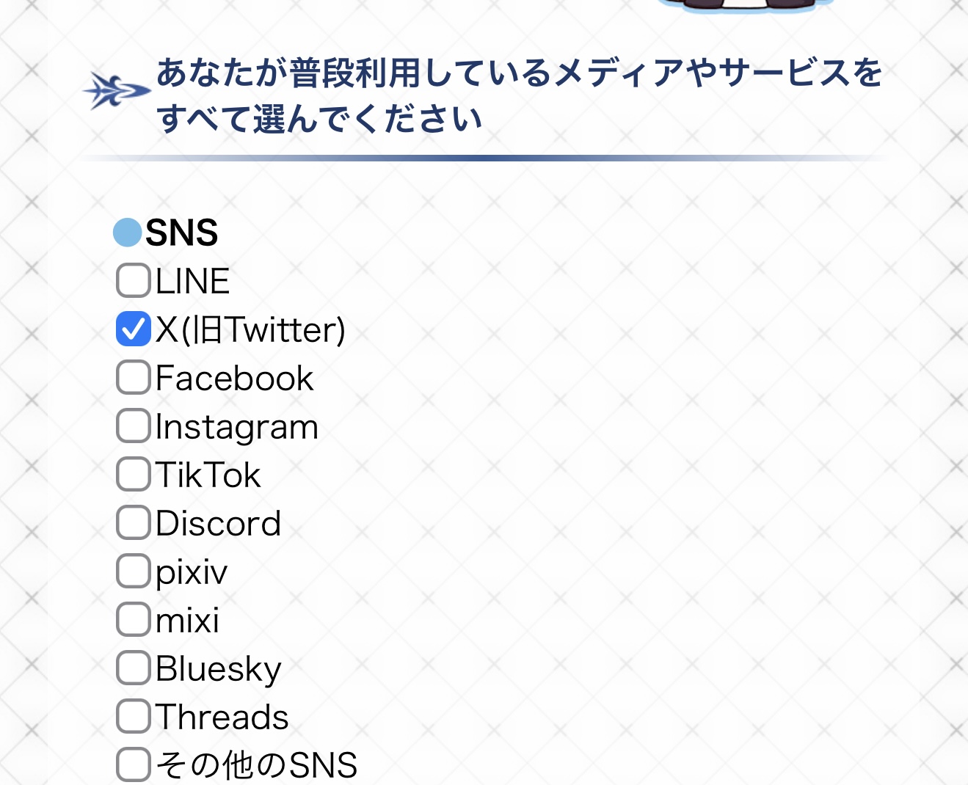Image resolution: width=968 pixels, height=785 pixels.
Task: Uncheck the X(旧Twitter) checkbox
Action: pos(133,329)
